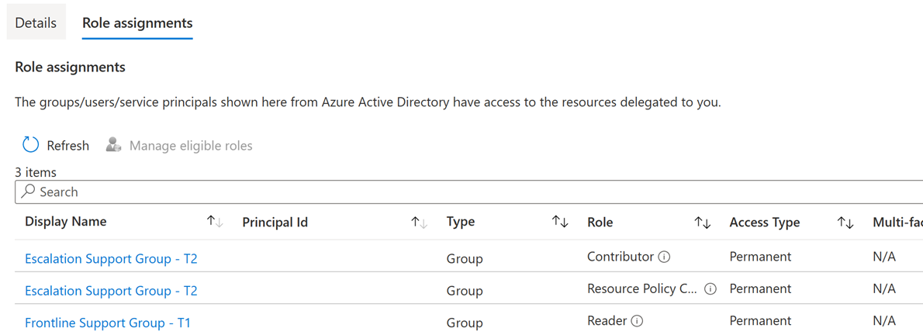
Task: Sort by Display Name column arrows
Action: [x=215, y=222]
